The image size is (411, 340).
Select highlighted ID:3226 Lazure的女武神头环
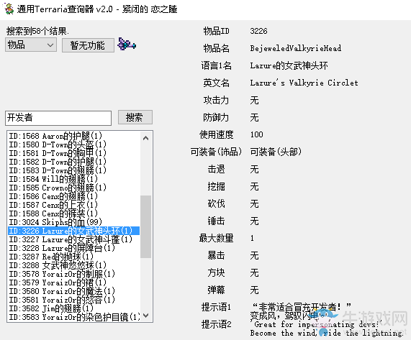[73, 231]
